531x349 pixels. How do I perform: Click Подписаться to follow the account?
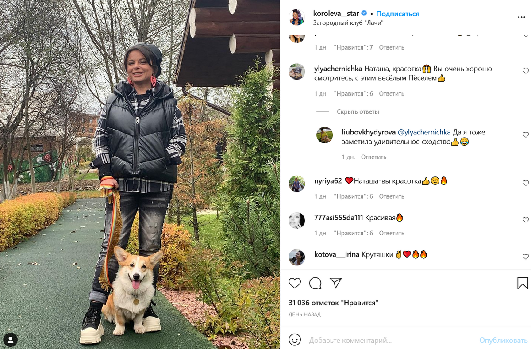click(398, 14)
